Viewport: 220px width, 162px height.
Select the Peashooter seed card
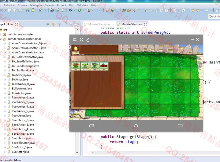point(85,66)
